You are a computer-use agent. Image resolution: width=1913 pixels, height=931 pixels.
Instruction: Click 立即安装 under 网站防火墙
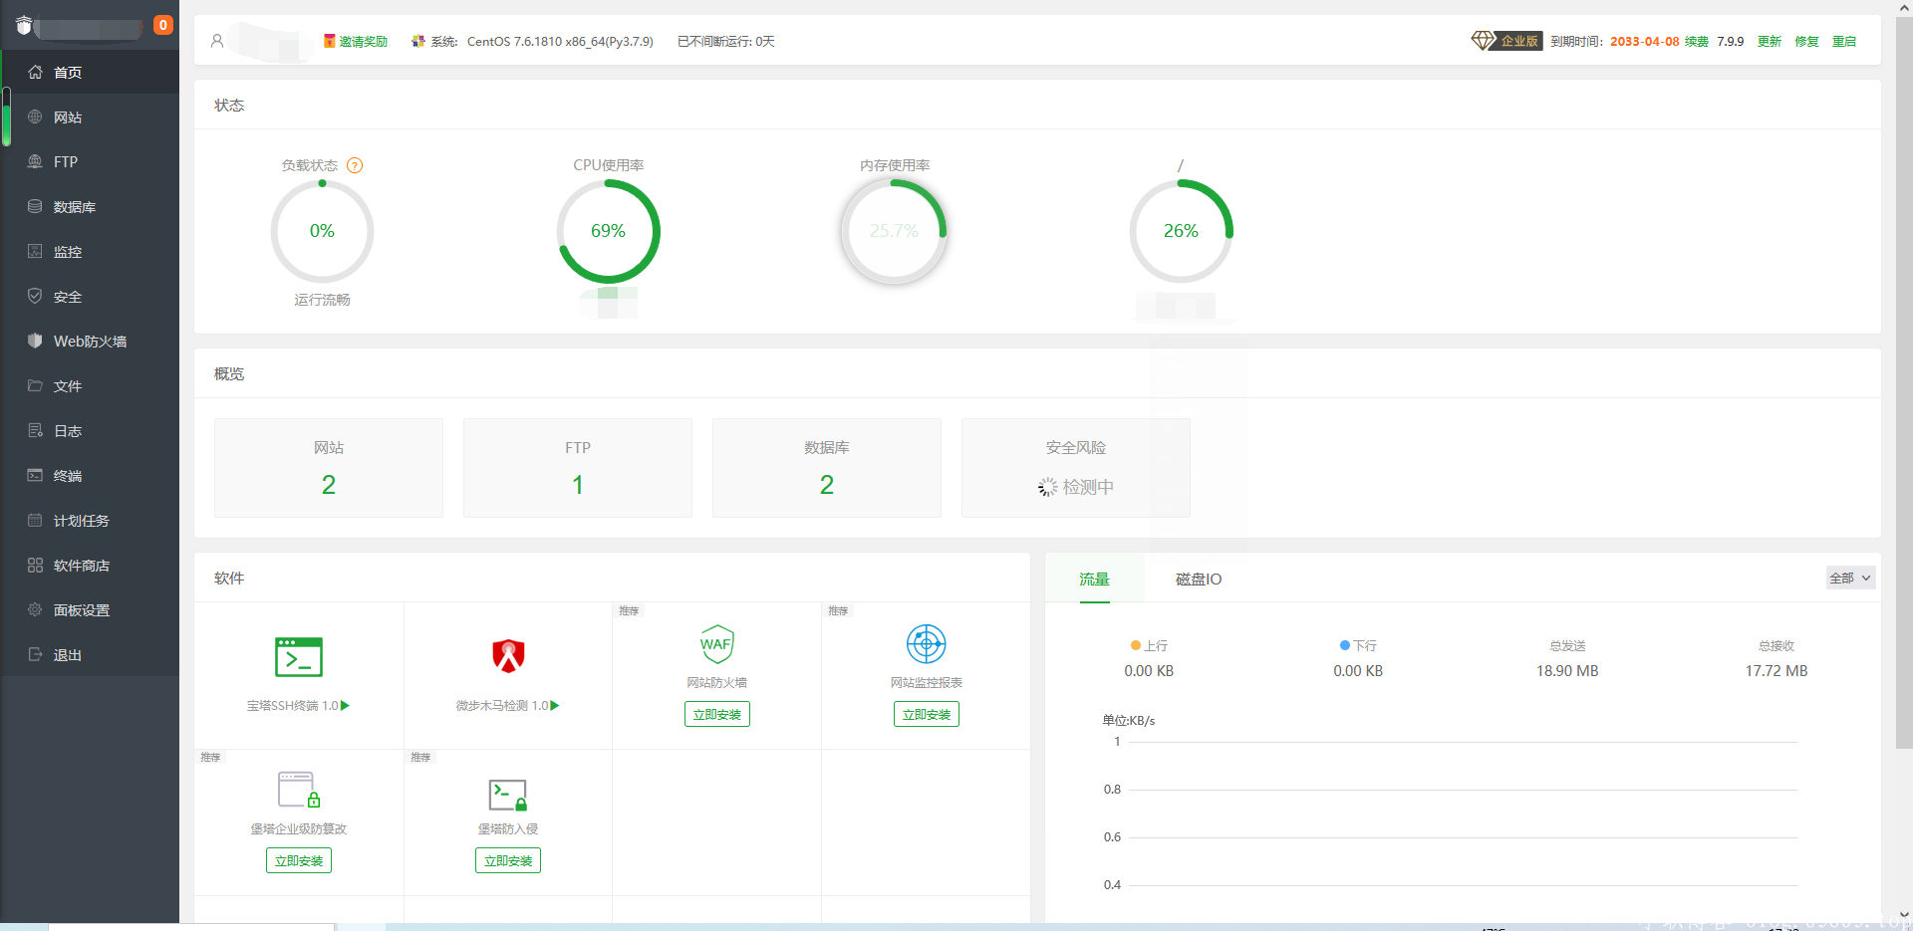716,715
